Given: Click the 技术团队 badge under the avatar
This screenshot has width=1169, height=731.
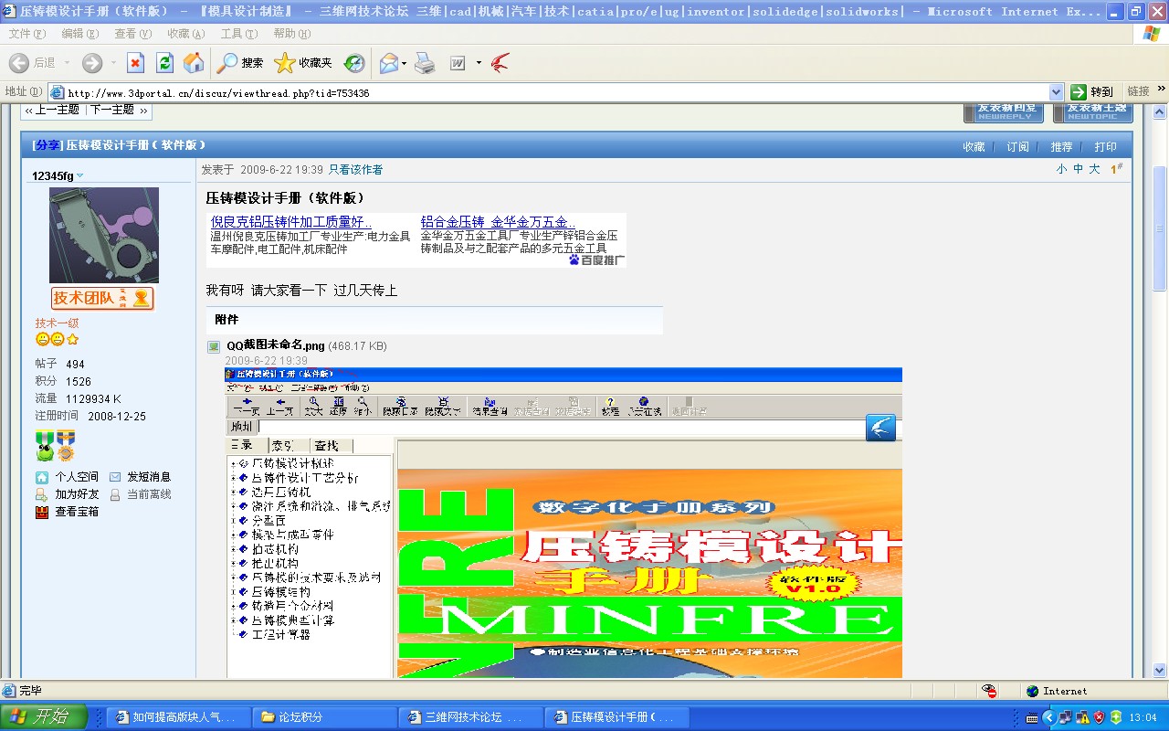Looking at the screenshot, I should (x=102, y=298).
